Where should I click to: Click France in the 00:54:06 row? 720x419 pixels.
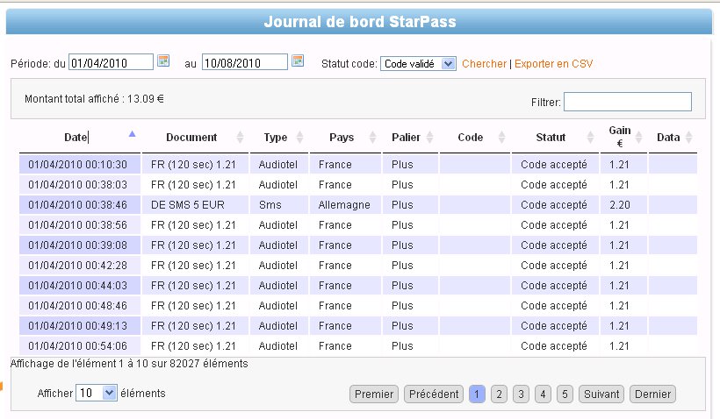pos(335,345)
